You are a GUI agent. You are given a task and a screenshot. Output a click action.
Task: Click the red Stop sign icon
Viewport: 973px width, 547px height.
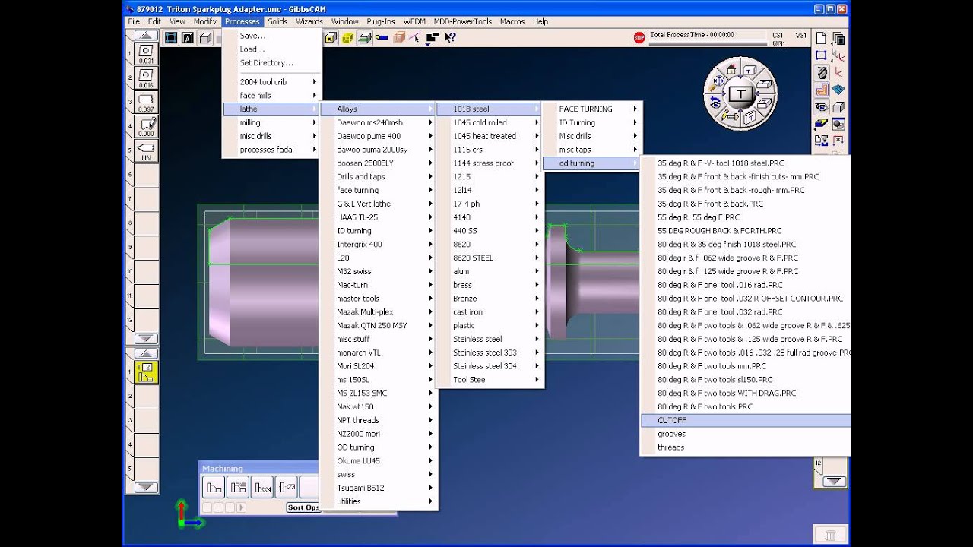pyautogui.click(x=639, y=37)
